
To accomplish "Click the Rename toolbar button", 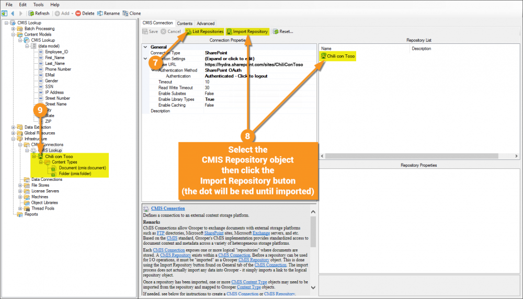I will [x=108, y=14].
